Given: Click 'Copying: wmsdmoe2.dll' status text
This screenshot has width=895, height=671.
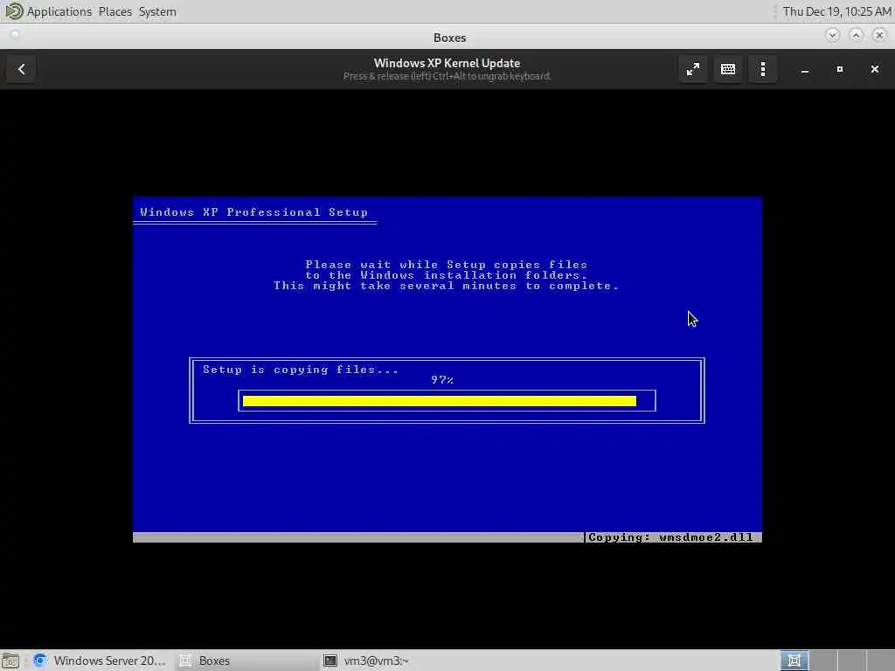Looking at the screenshot, I should (670, 537).
